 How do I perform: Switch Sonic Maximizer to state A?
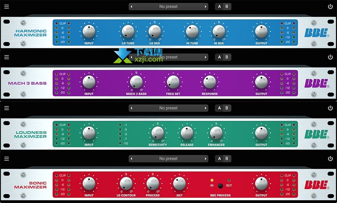(219, 159)
